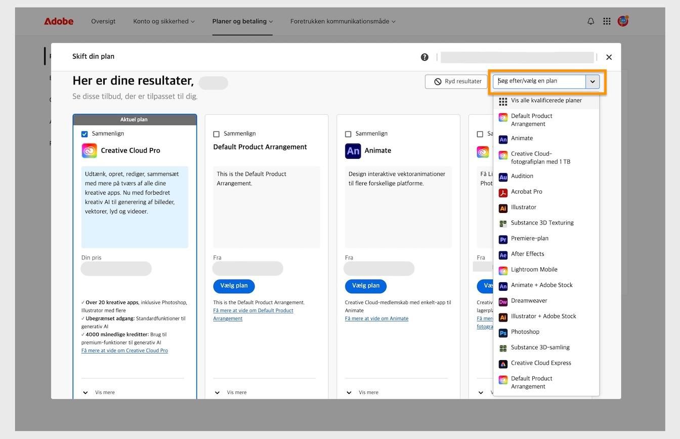This screenshot has width=680, height=439.
Task: Close the Skift din plan dialog
Action: tap(609, 57)
